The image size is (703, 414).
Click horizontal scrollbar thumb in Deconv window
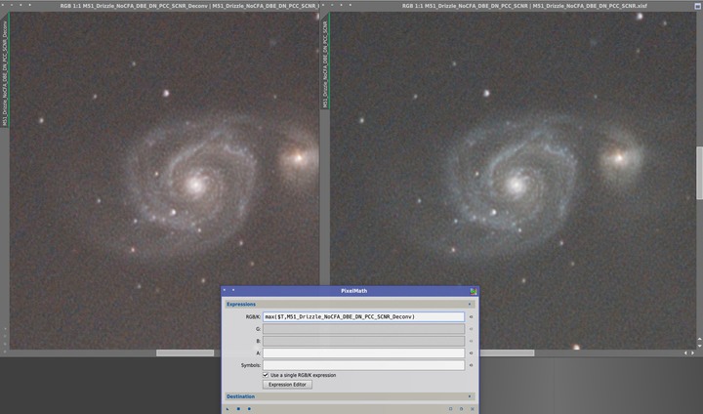[x=185, y=353]
